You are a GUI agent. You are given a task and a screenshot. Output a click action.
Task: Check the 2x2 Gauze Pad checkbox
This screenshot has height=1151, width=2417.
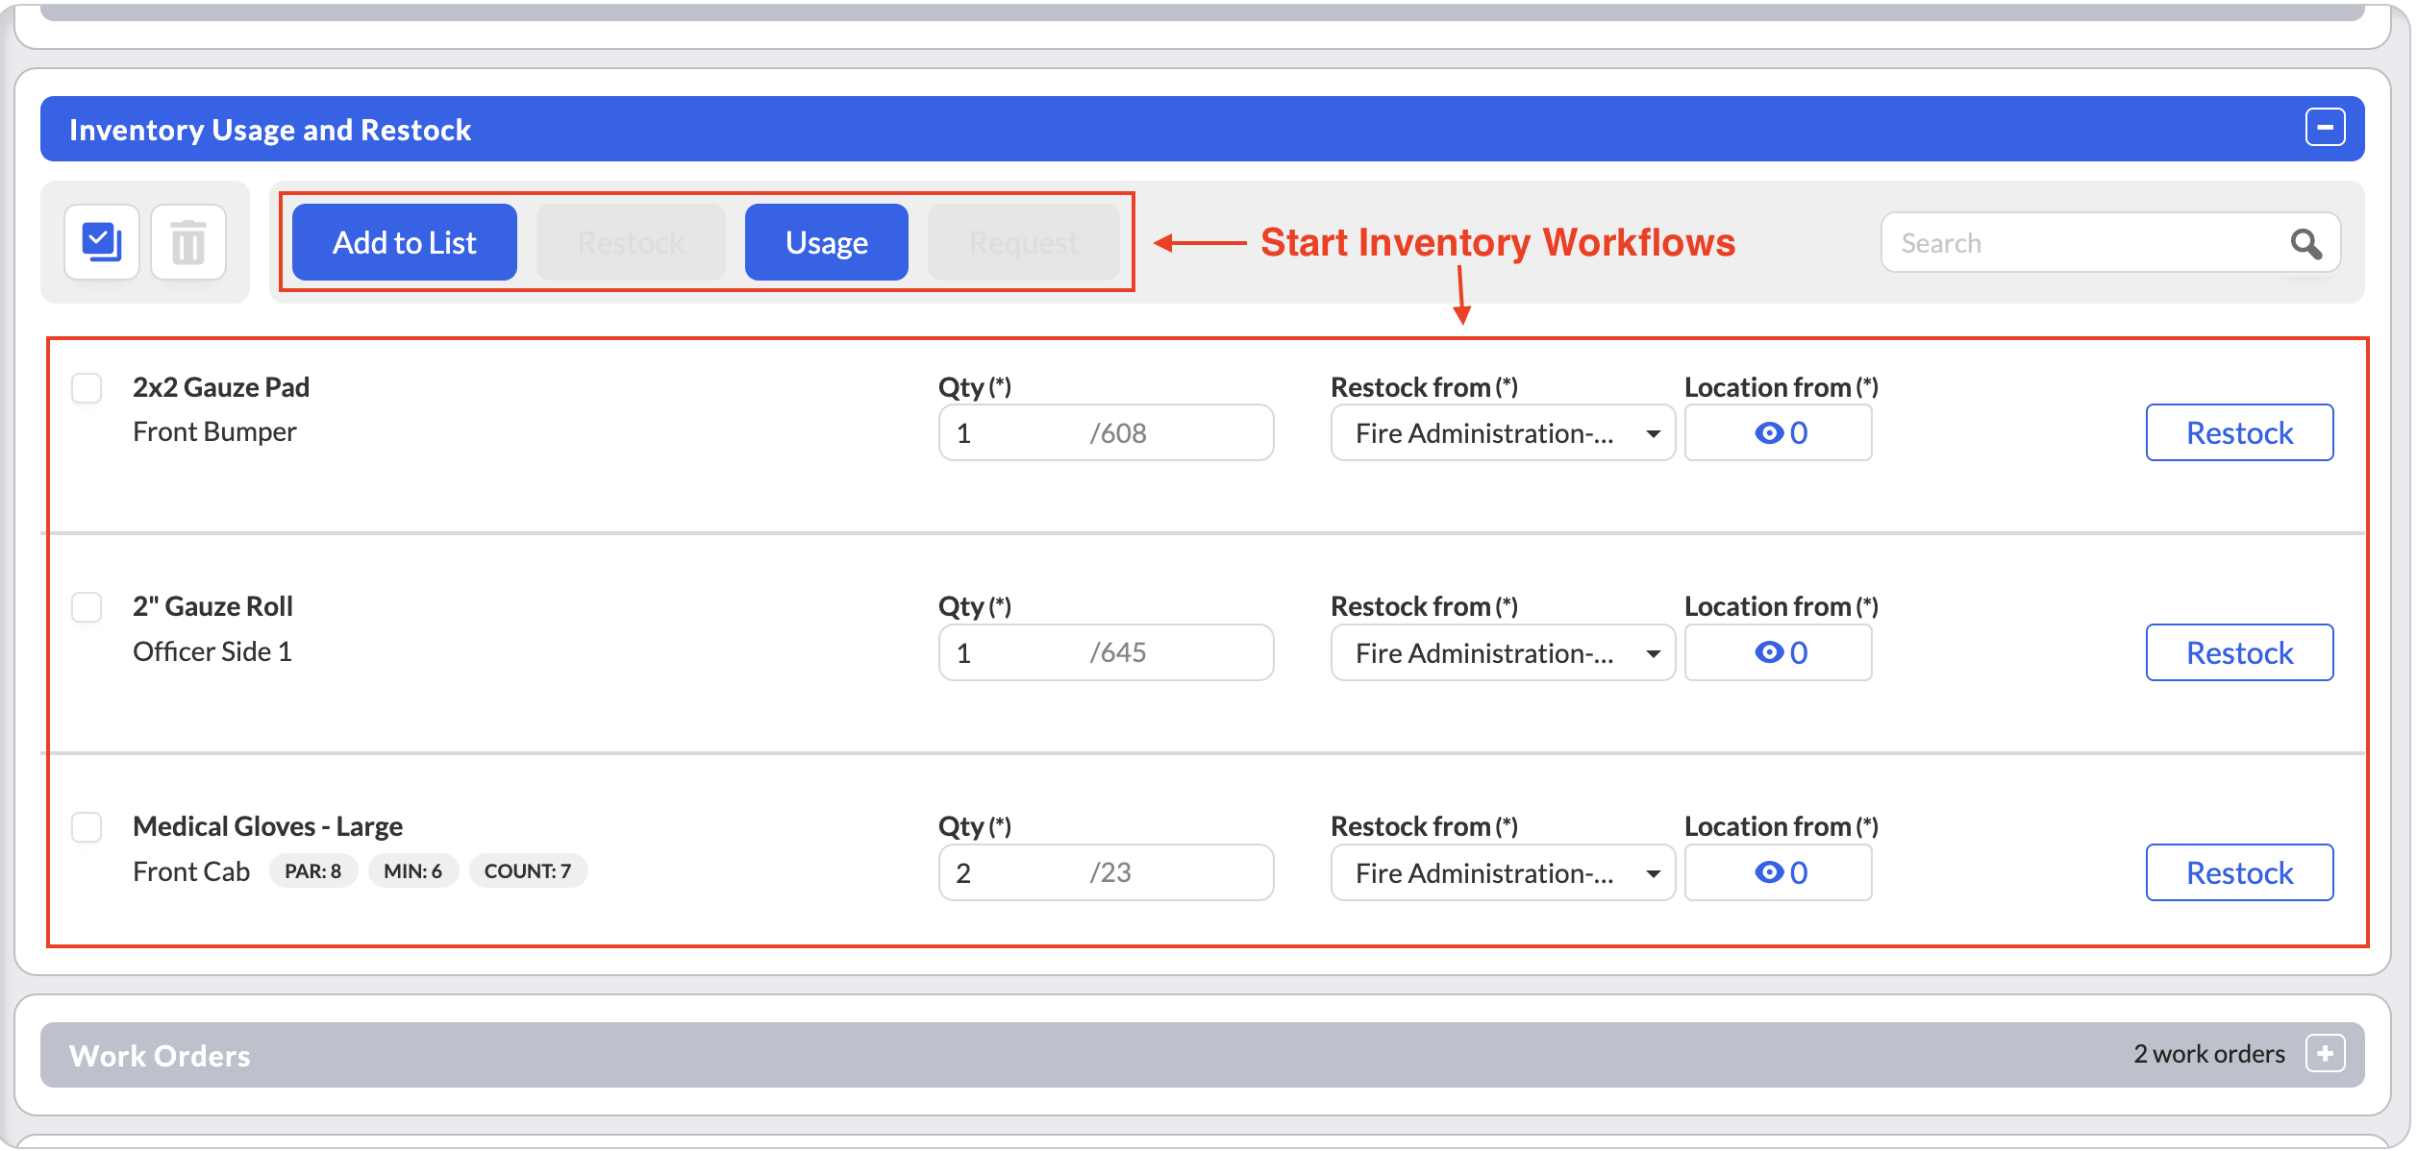pos(87,388)
